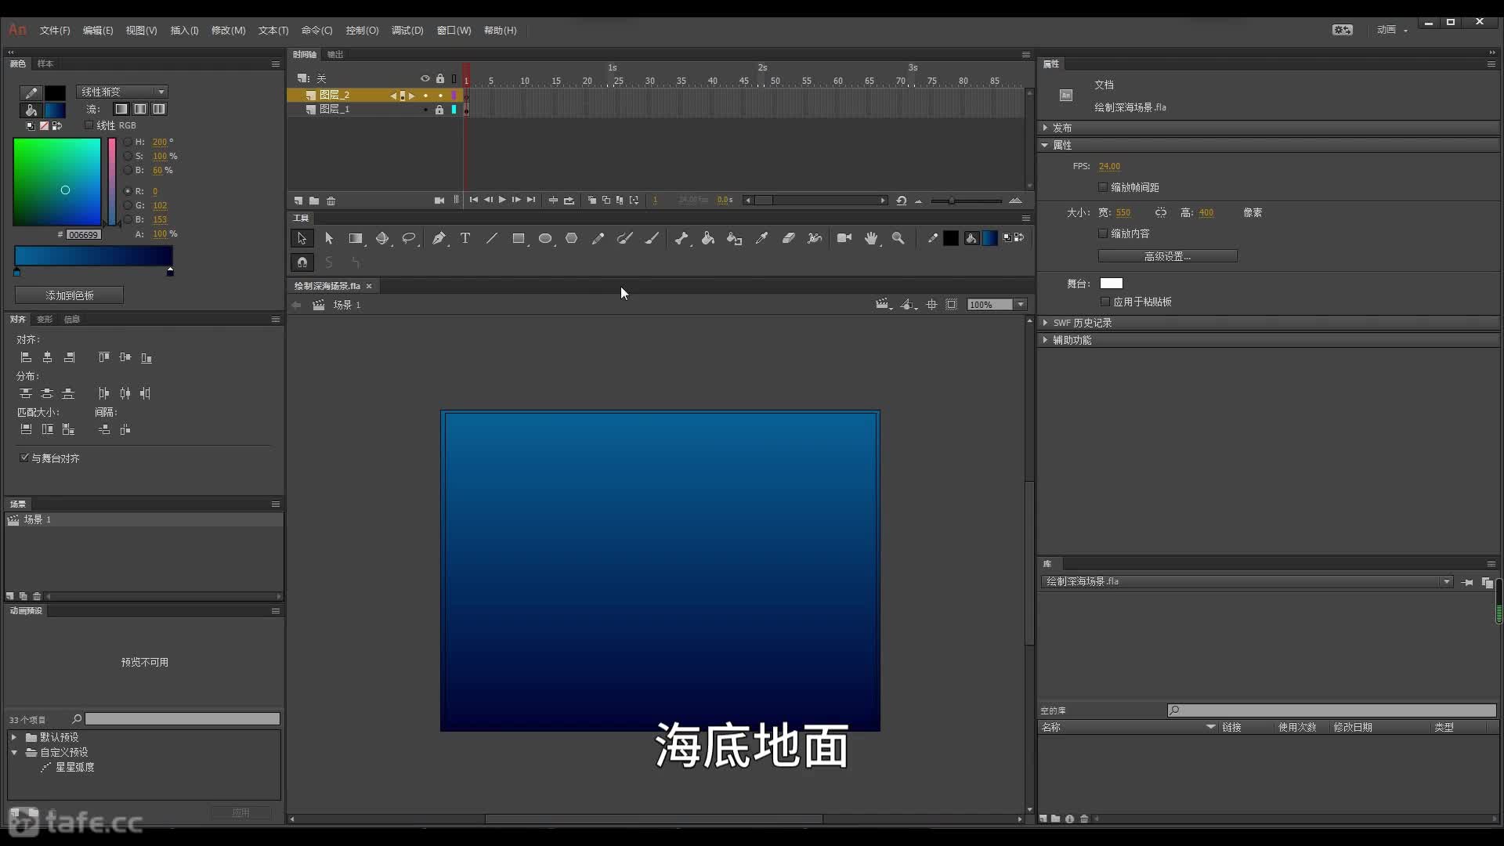
Task: Click the FPS value 24.00
Action: [x=1109, y=166]
